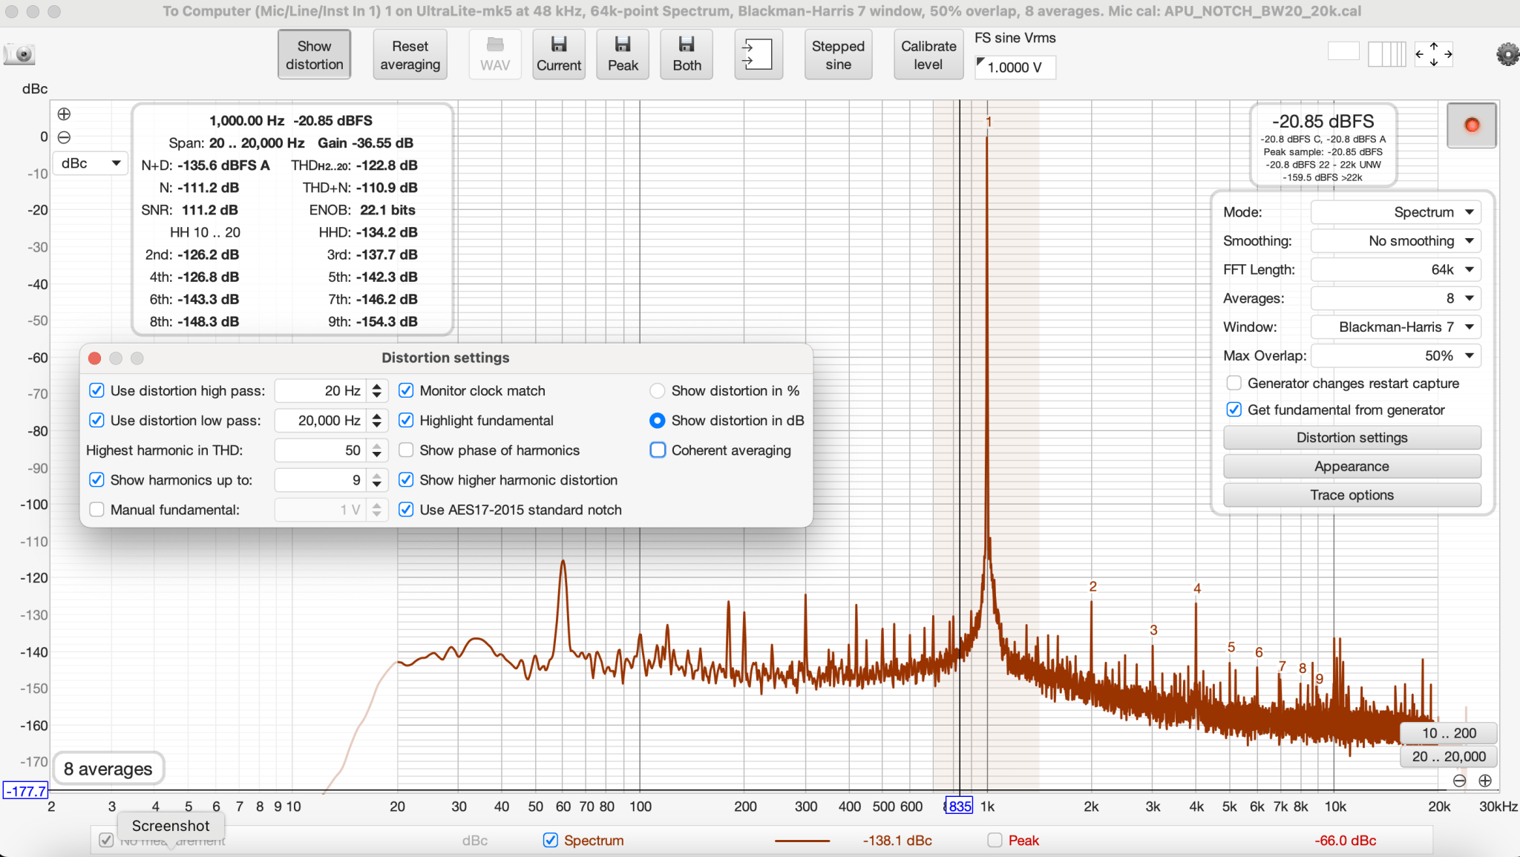Click Spectrum trace color line sample
The image size is (1520, 857).
[802, 841]
